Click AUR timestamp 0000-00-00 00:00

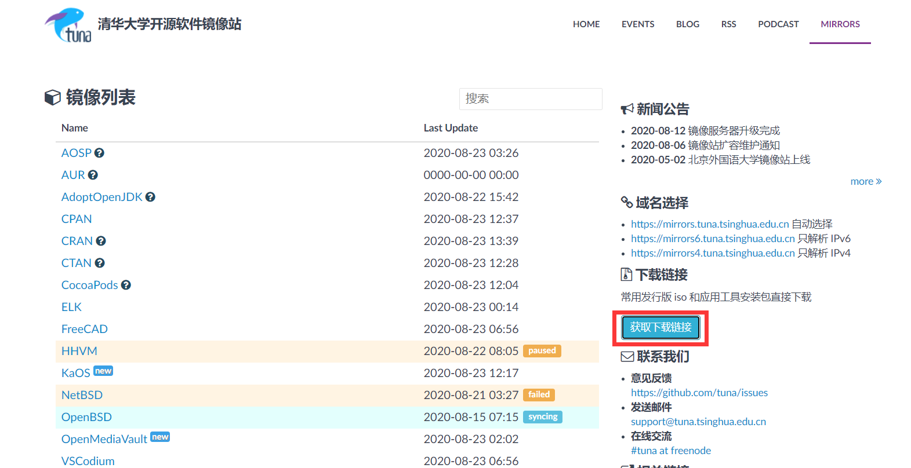tap(471, 175)
